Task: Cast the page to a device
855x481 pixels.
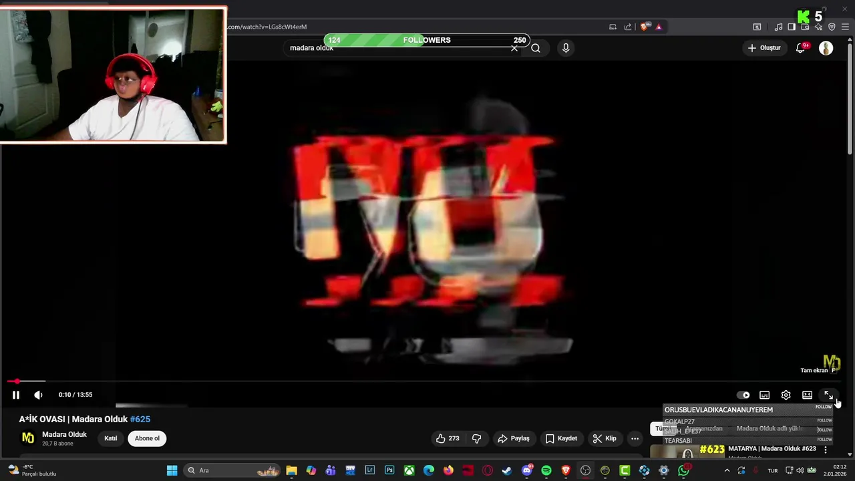Action: (x=613, y=27)
